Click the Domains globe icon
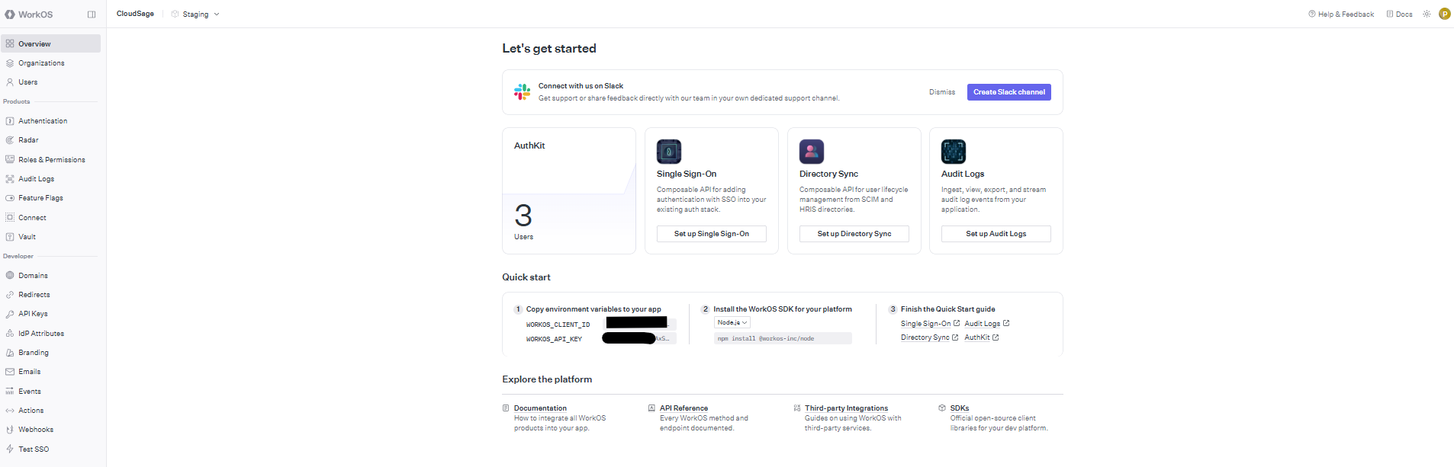 tap(10, 276)
